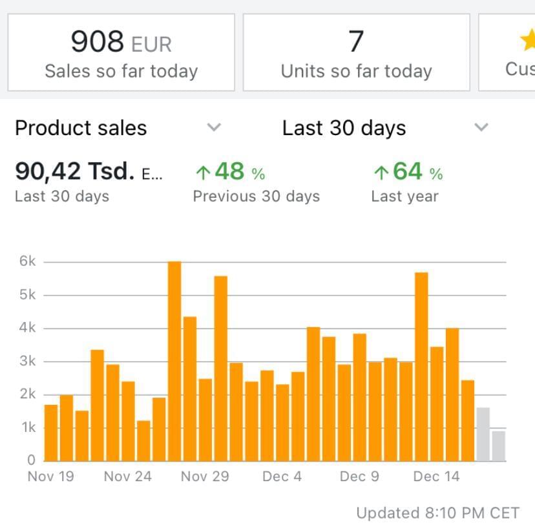This screenshot has width=535, height=527.
Task: Click the first orange bar at Nov 19
Action: 51,433
